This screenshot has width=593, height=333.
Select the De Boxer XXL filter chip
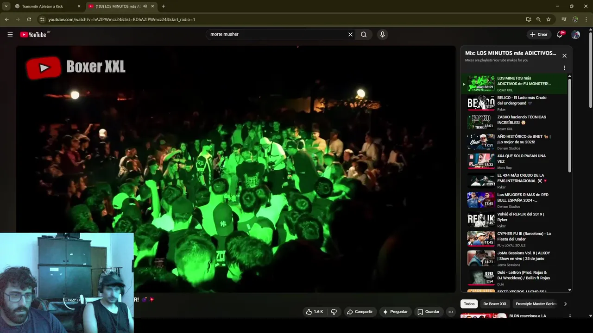point(495,304)
